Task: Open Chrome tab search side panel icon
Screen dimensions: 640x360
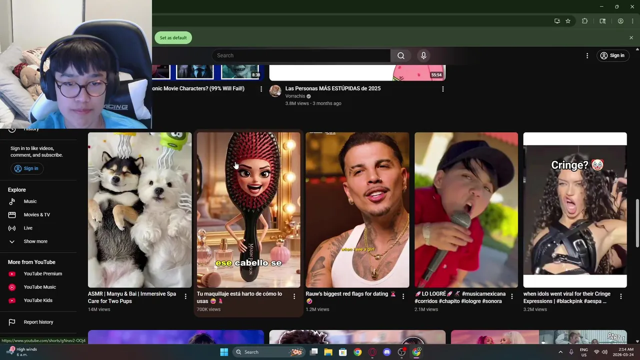Action: click(602, 21)
